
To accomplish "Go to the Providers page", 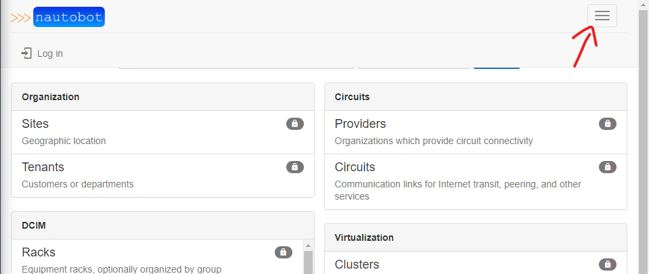I will [x=360, y=124].
